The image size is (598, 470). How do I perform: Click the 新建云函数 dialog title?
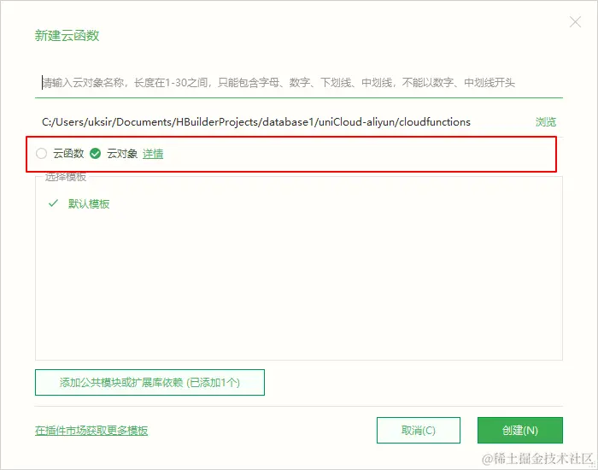click(x=67, y=36)
